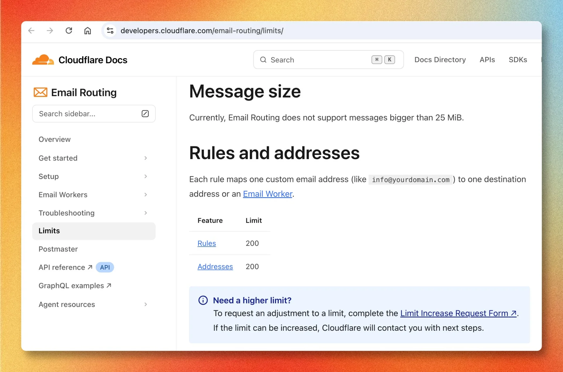Click the Rules and addresses heading
563x372 pixels.
click(x=274, y=153)
